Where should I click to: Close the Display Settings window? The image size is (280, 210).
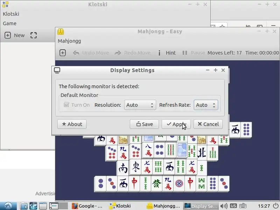pyautogui.click(x=223, y=70)
